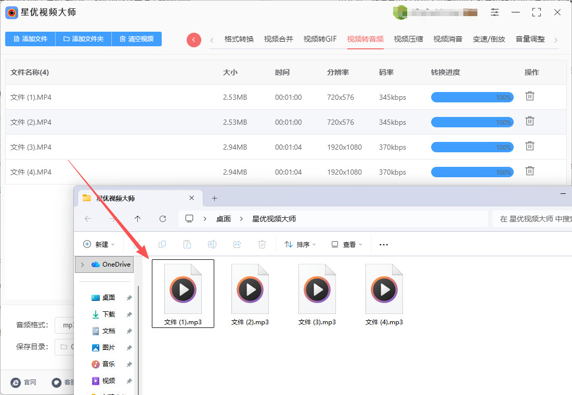
Task: Open the 查看 view dropdown
Action: (346, 244)
